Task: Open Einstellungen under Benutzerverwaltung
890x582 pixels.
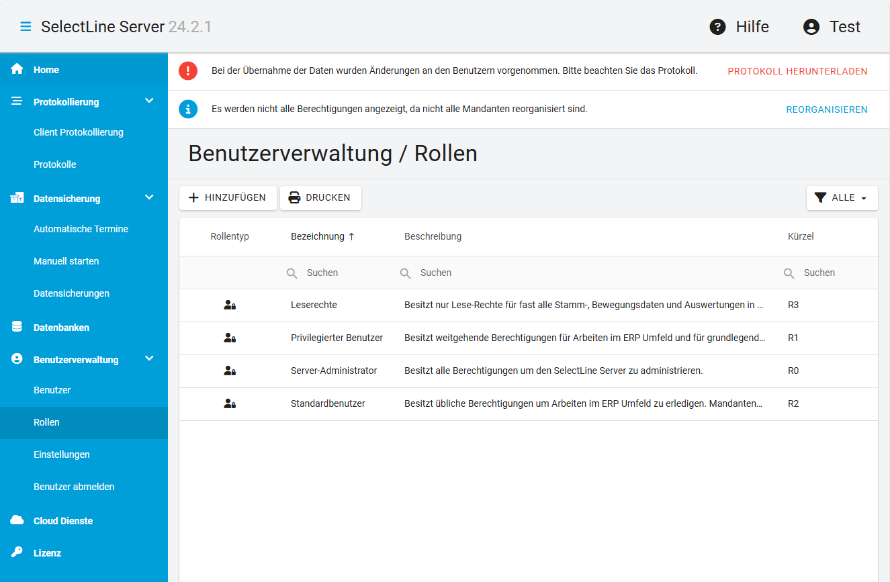Action: 62,454
